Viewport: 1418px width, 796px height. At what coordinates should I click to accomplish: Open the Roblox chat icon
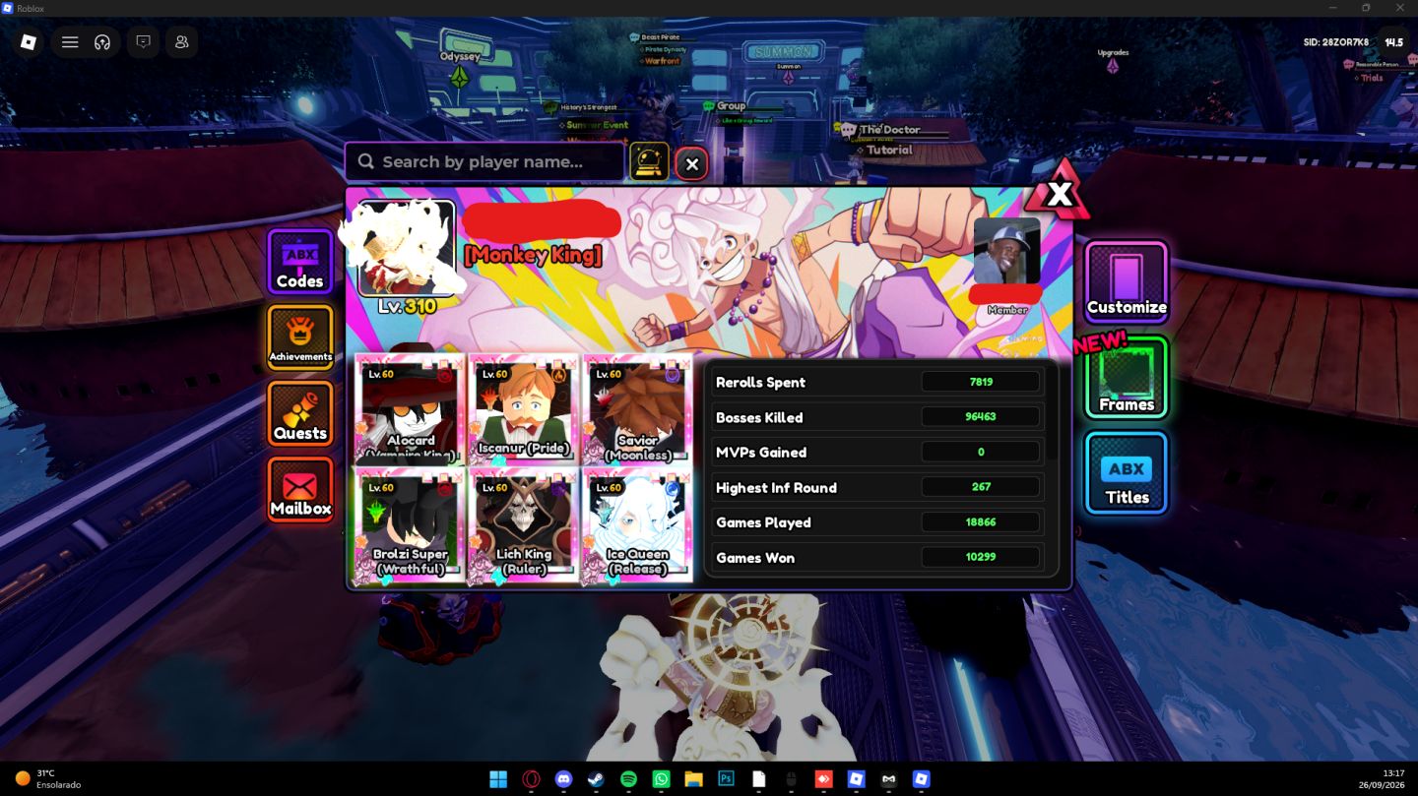point(143,42)
